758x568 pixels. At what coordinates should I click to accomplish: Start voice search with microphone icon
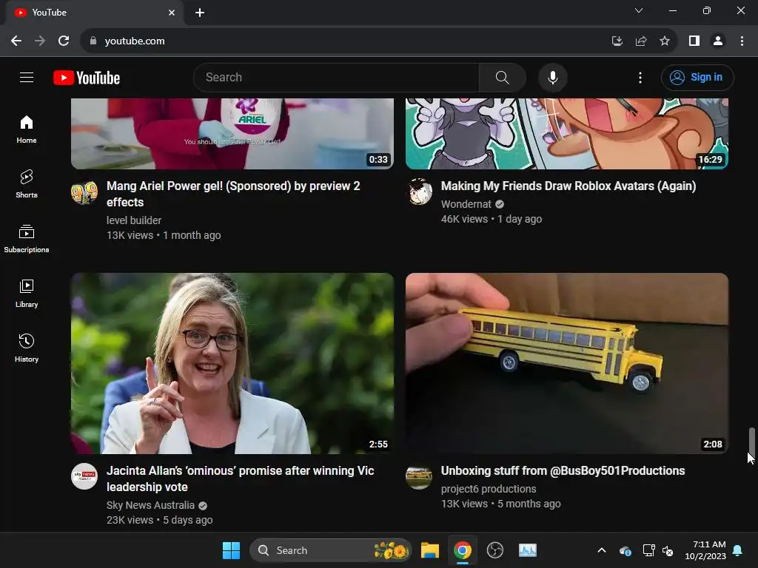pyautogui.click(x=552, y=77)
